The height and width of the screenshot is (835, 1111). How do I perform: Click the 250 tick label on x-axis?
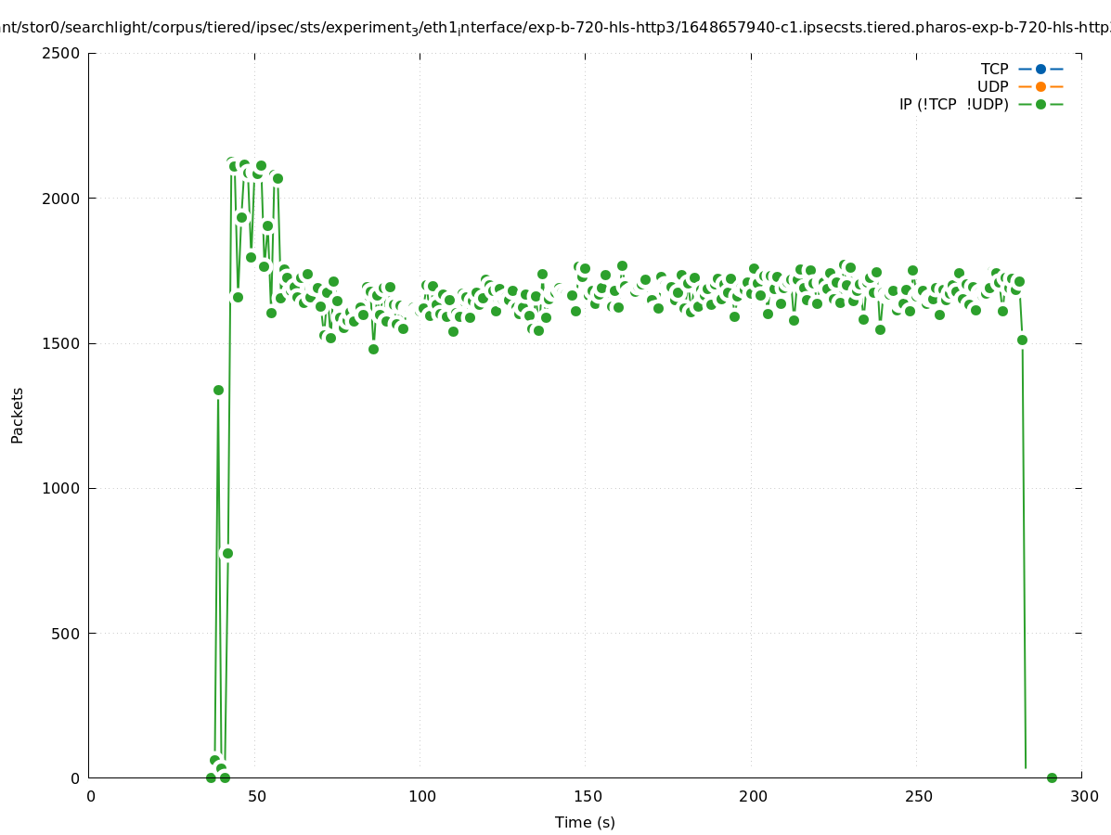(917, 796)
